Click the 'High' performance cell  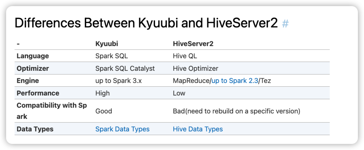102,93
